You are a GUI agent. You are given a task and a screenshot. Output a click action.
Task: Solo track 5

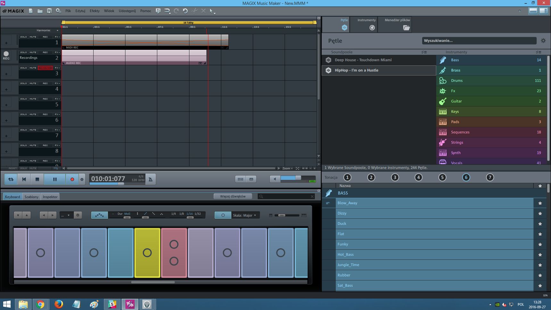click(23, 99)
